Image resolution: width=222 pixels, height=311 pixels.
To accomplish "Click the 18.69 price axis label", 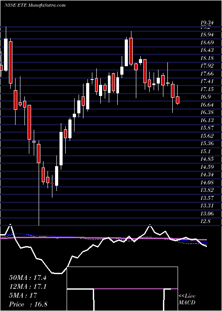I will pyautogui.click(x=207, y=43).
